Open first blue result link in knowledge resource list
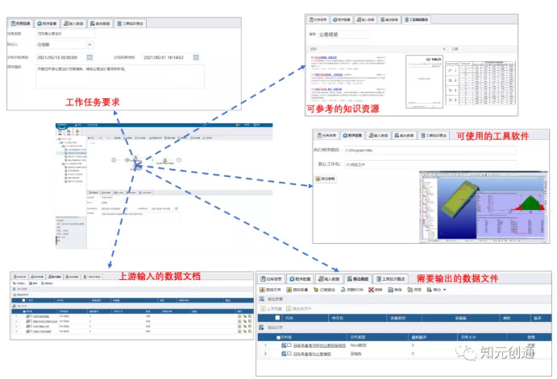Viewport: 557px width, 379px height. [x=326, y=57]
